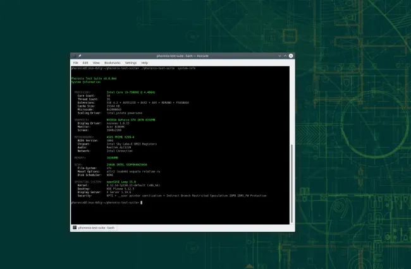
Task: Open the File menu in Konsole
Action: (76, 63)
